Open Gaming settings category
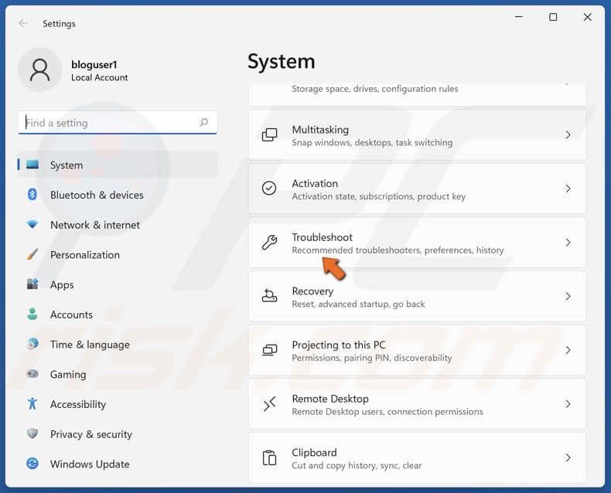Viewport: 611px width, 493px height. [x=68, y=375]
